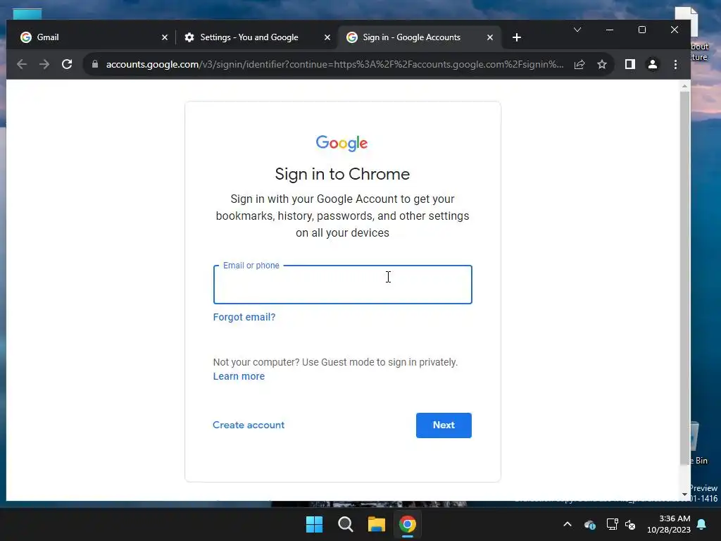This screenshot has width=721, height=541.
Task: Open the Chrome side panel
Action: (630, 64)
